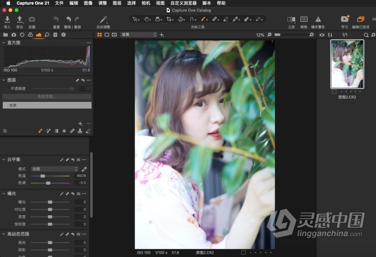Toggle the browser eye visibility icon
The height and width of the screenshot is (257, 376).
click(322, 35)
